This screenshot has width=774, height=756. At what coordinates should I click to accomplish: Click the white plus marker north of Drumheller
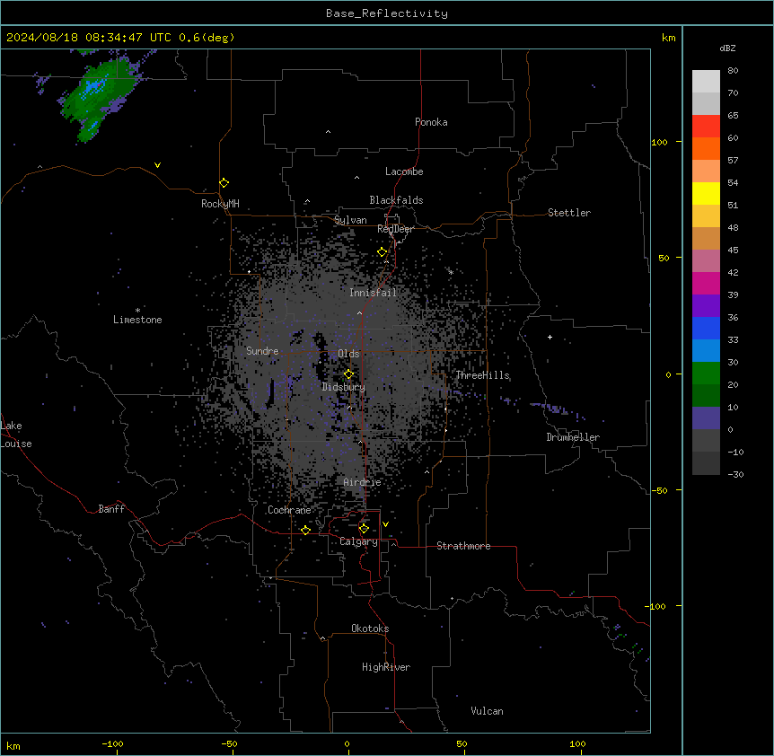(x=550, y=337)
